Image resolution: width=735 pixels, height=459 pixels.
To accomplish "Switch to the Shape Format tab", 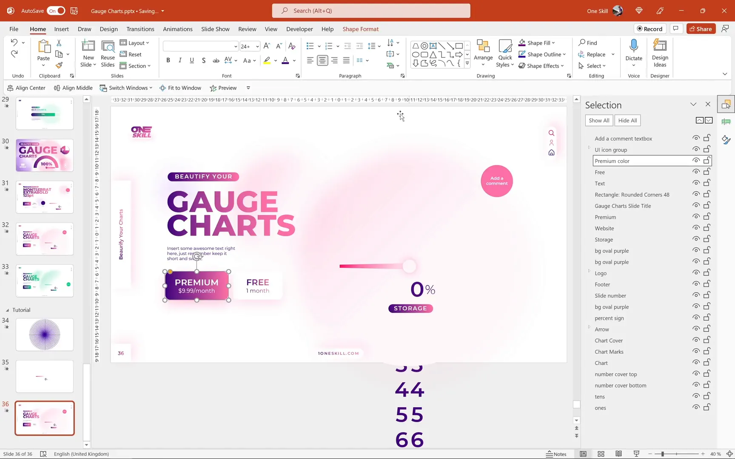I will [360, 29].
